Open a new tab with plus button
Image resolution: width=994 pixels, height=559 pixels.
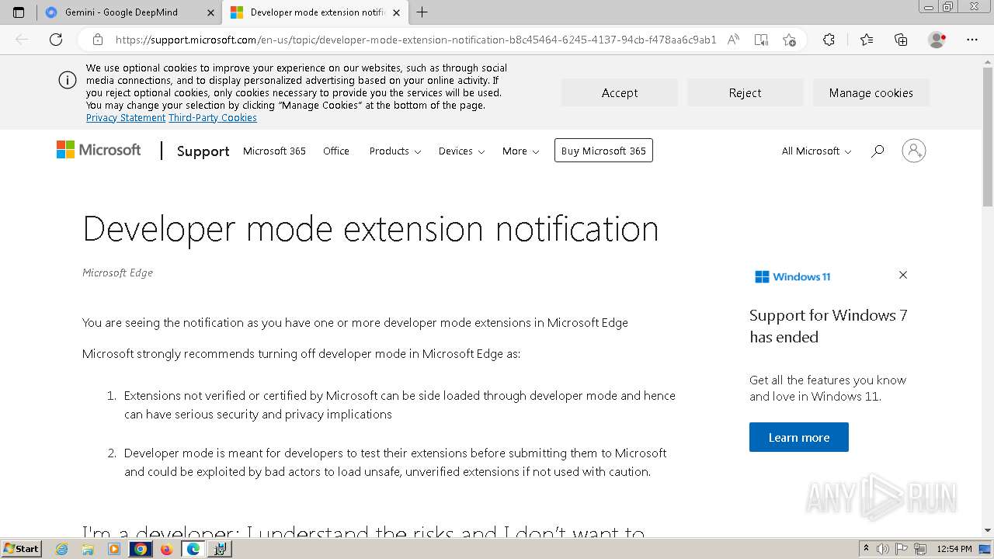click(422, 12)
